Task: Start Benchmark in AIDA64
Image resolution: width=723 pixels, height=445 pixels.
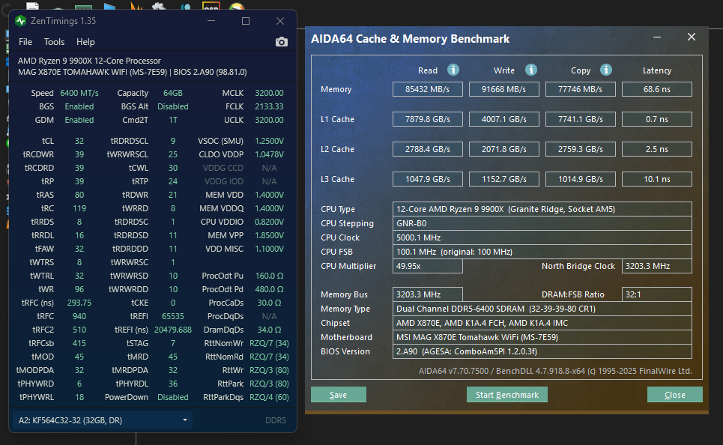Action: pyautogui.click(x=506, y=395)
